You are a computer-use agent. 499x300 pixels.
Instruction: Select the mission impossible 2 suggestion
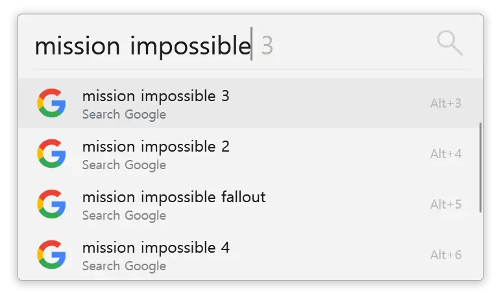[249, 154]
